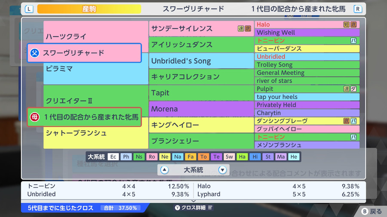
Task: Click the 速 badge on Pulpit
Action: (x=347, y=89)
